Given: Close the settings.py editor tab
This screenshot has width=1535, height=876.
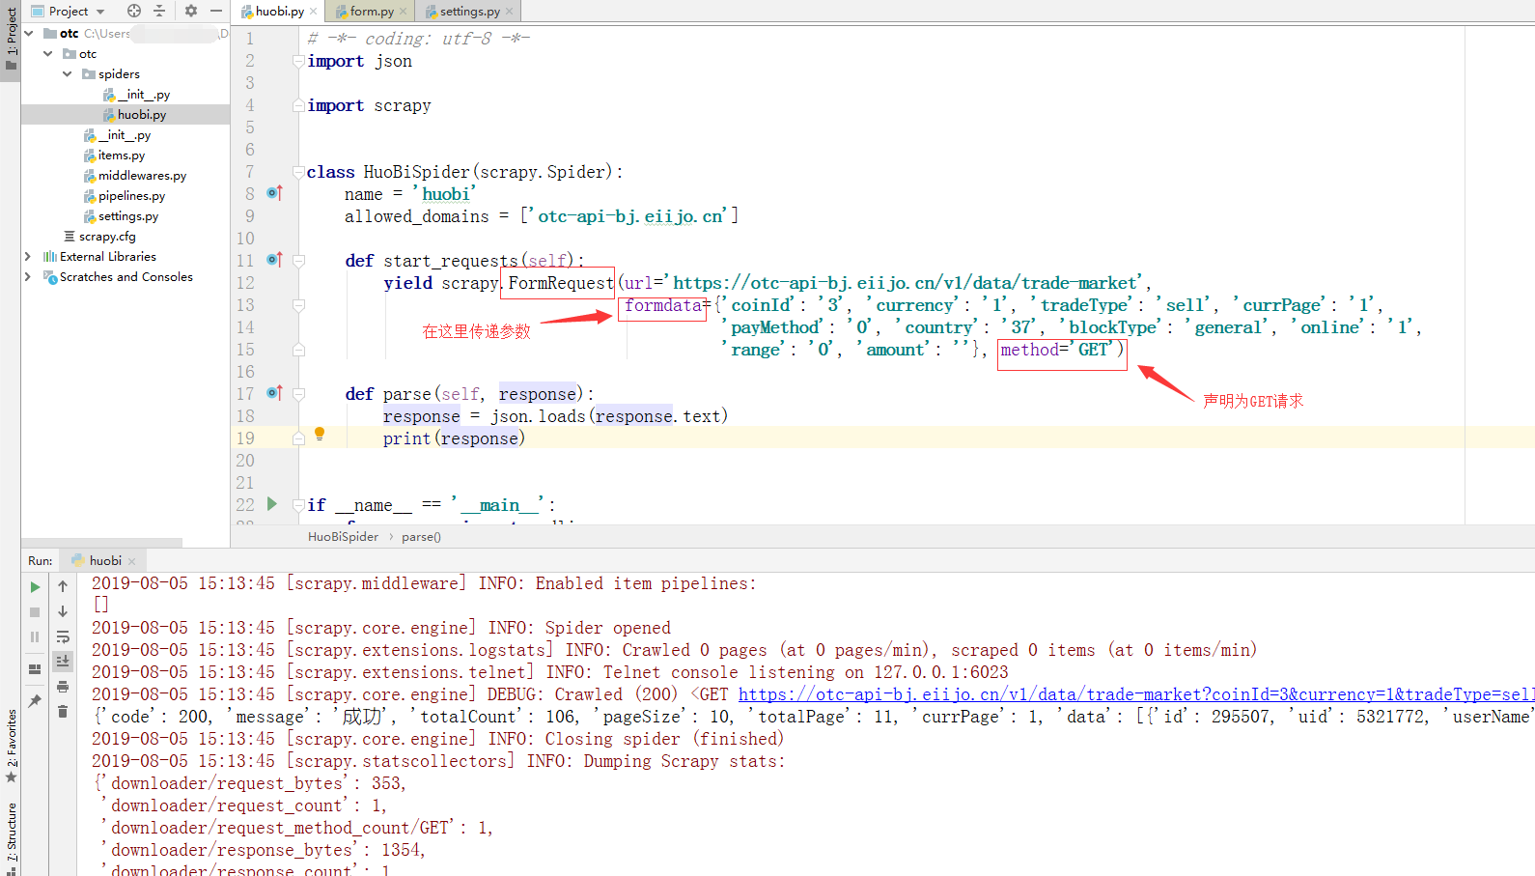Looking at the screenshot, I should (510, 12).
